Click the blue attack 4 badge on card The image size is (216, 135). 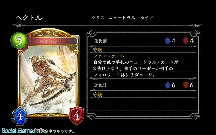pos(20,116)
